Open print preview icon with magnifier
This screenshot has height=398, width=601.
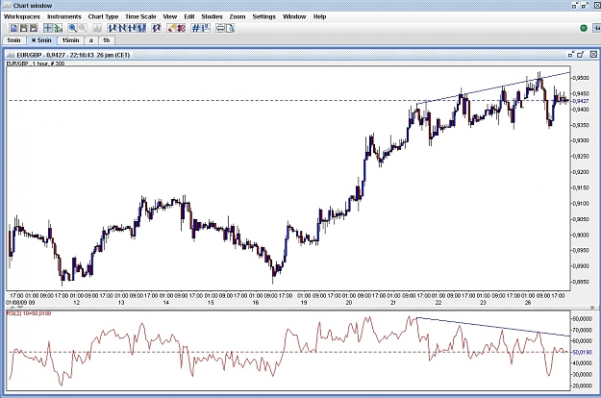click(230, 28)
